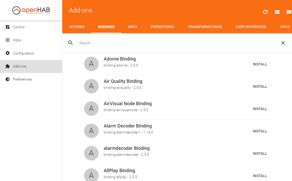
Task: Click text binding-airquality - 2.5.5
Action: (123, 88)
